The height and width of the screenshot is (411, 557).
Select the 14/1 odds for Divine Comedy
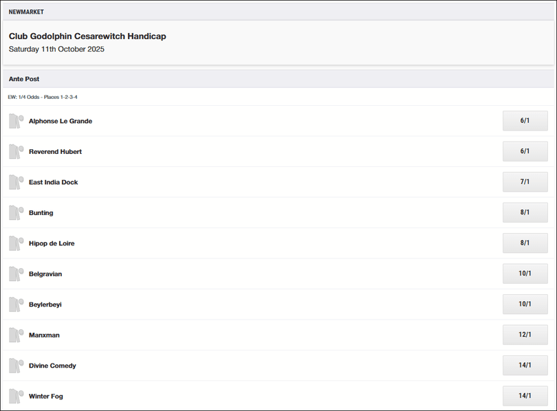(525, 366)
